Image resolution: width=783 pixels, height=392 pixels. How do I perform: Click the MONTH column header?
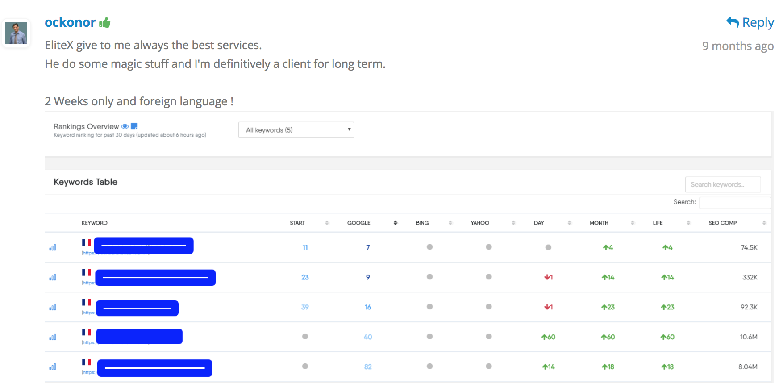[x=599, y=223]
